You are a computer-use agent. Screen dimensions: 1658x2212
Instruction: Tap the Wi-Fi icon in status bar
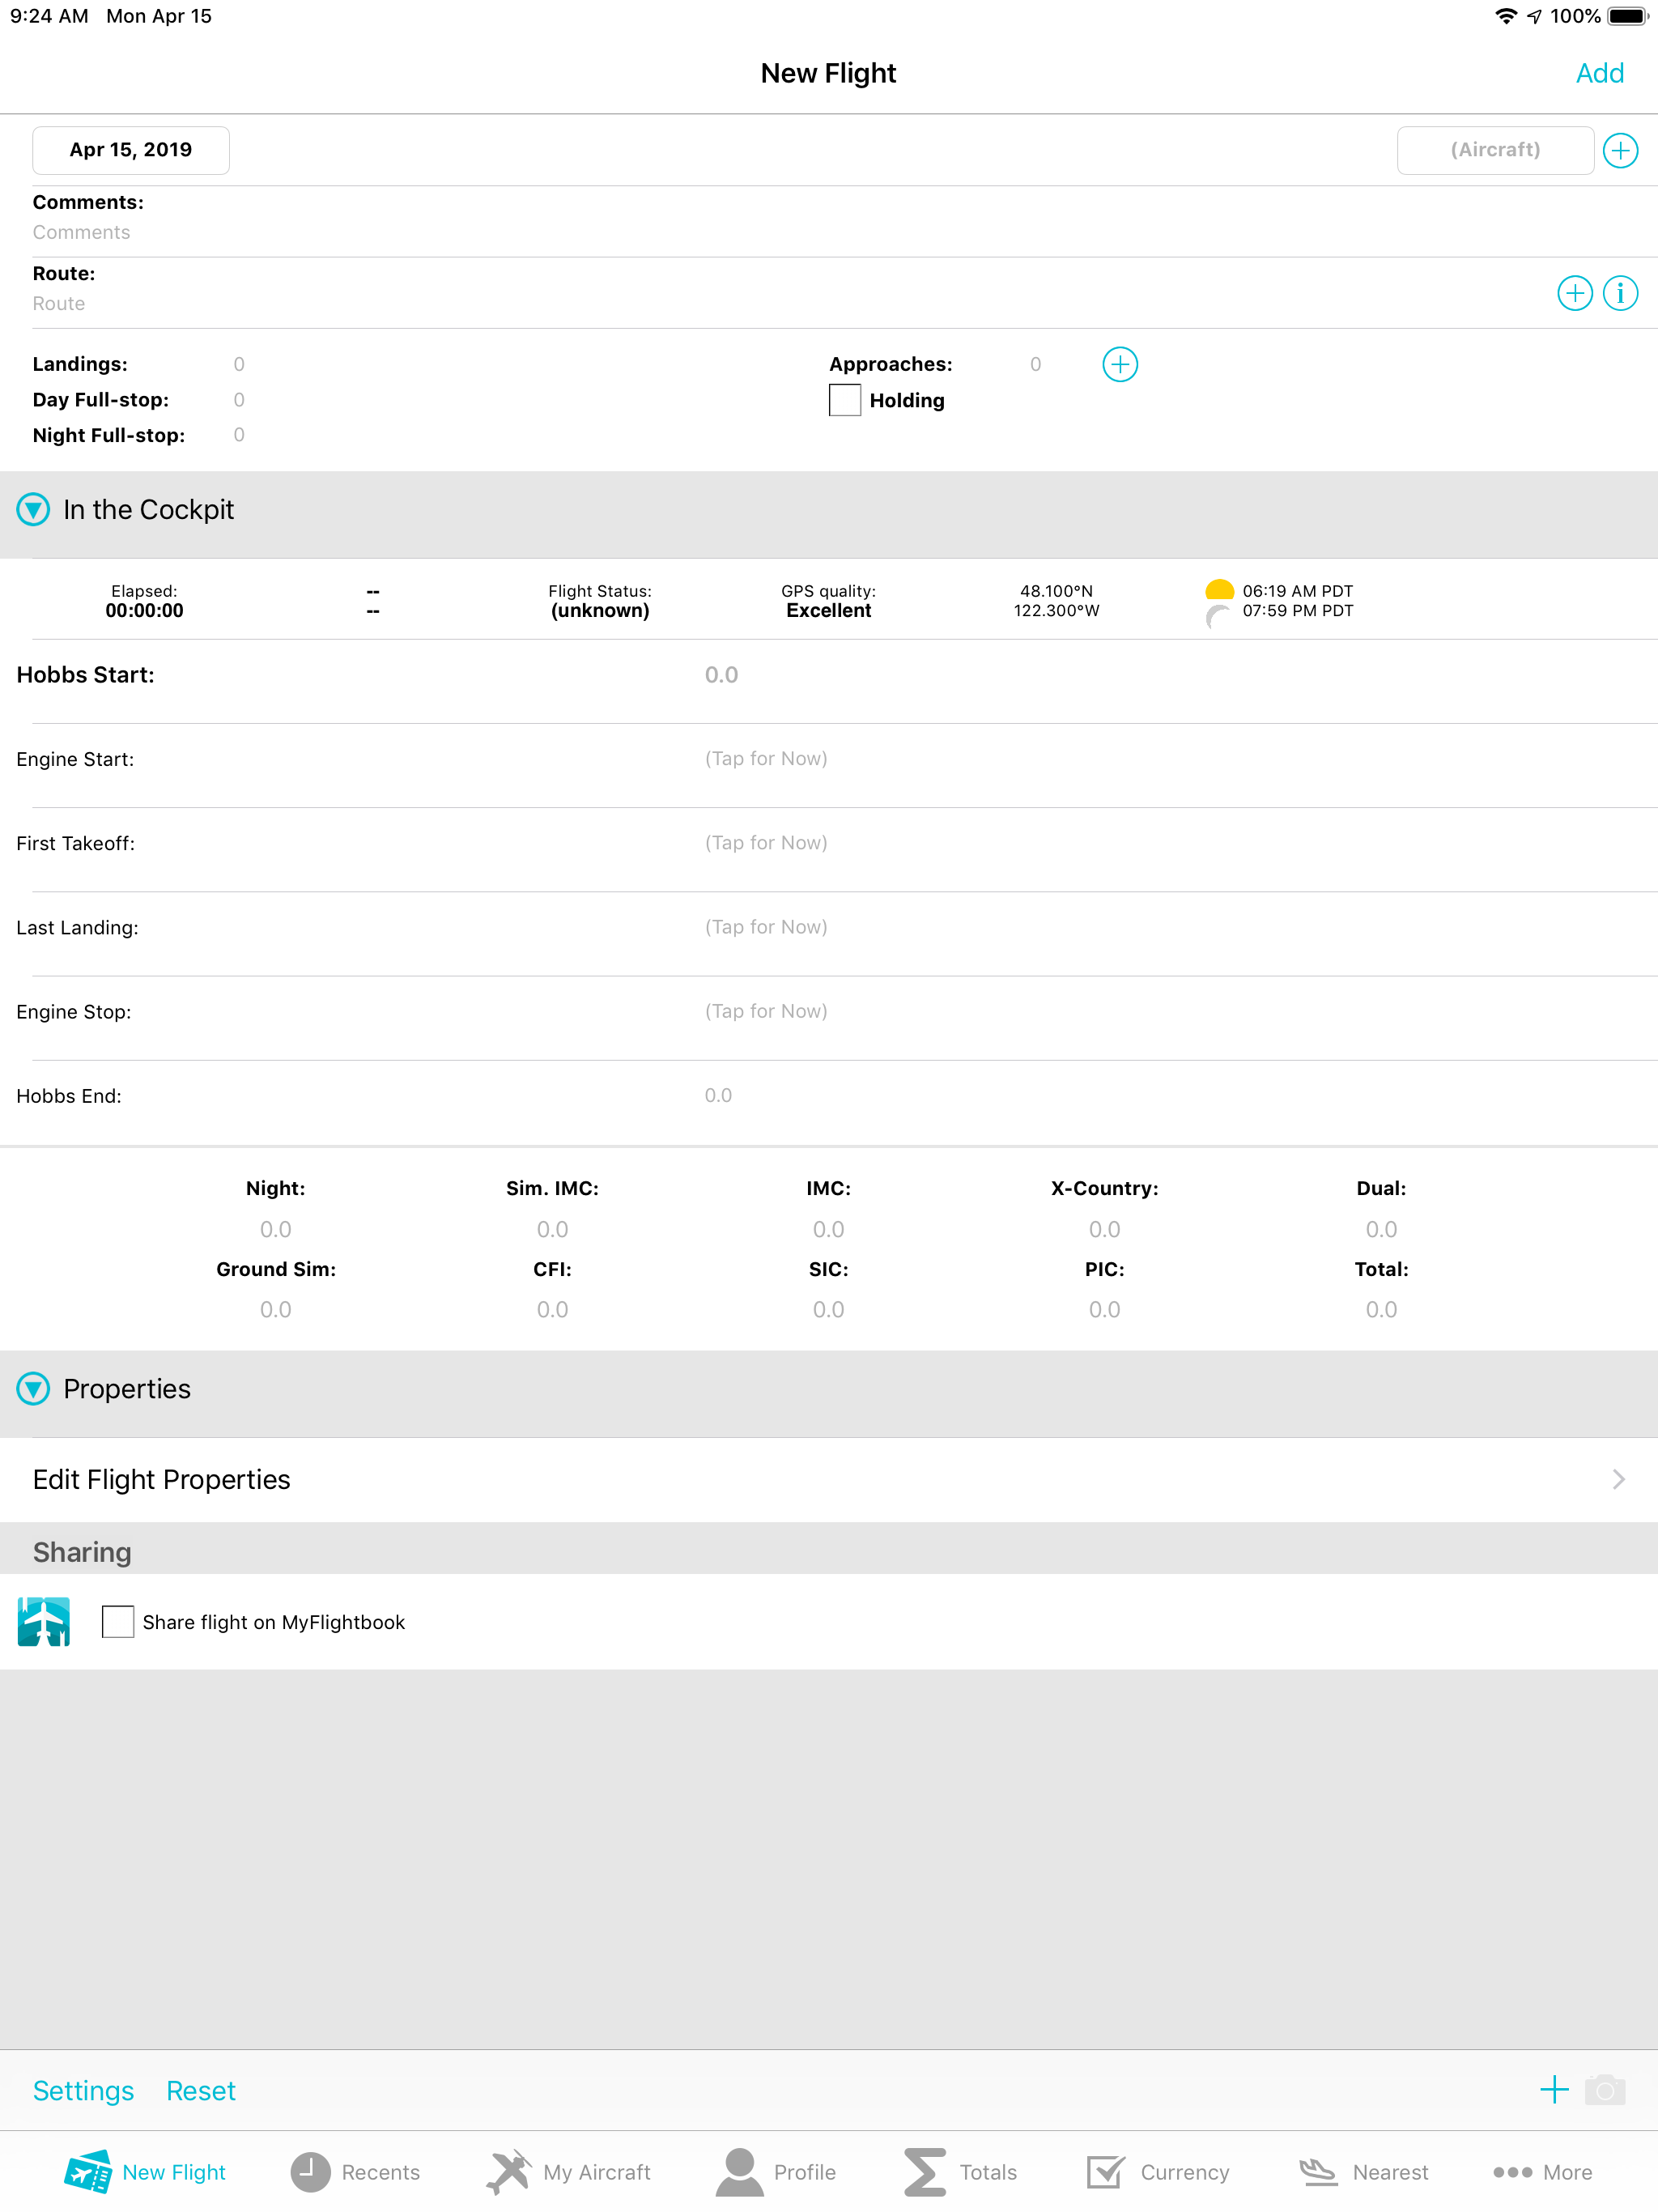coord(1505,16)
